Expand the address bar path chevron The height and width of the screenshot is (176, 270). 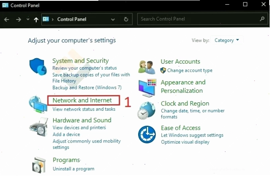coord(53,20)
